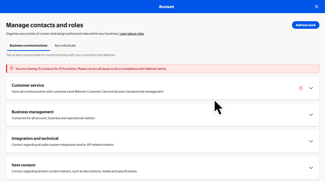Image resolution: width=325 pixels, height=182 pixels.
Task: Expand the Business management section chevron
Action: pos(311,115)
